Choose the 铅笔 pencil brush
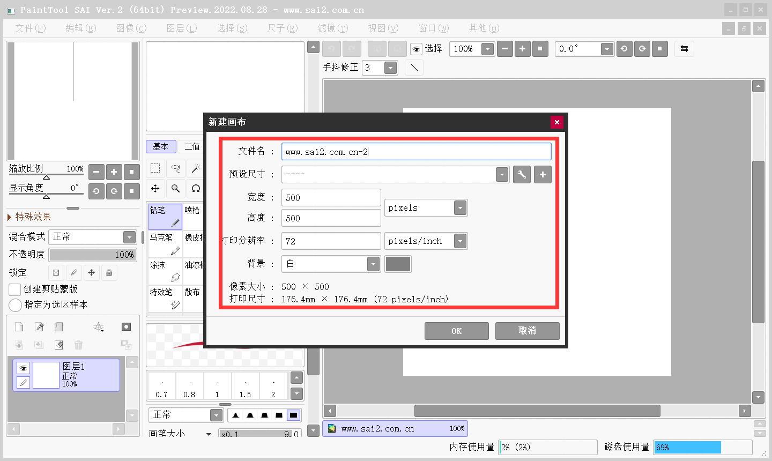Viewport: 772px width, 461px height. [x=165, y=217]
